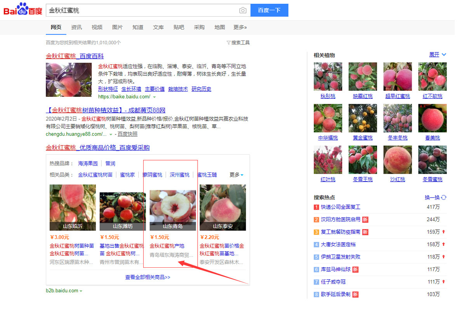Image resolution: width=466 pixels, height=327 pixels.
Task: Expand dropdown arrow beside b2b.baidu.com URL
Action: [81, 291]
